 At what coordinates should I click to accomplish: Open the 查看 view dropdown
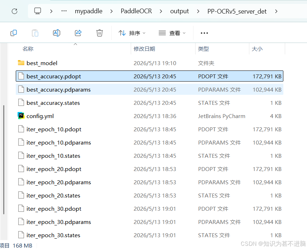point(172,33)
